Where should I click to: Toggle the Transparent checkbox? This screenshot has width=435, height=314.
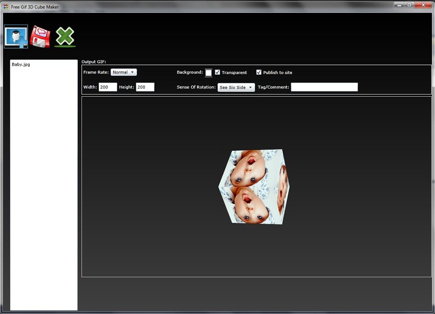click(217, 72)
